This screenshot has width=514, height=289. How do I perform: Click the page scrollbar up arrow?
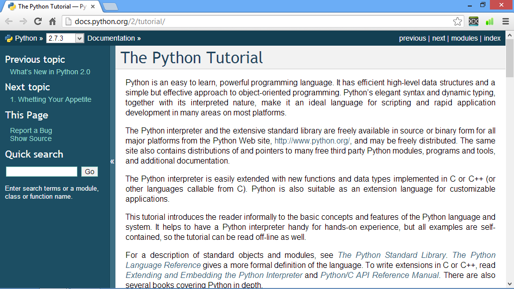coord(510,35)
